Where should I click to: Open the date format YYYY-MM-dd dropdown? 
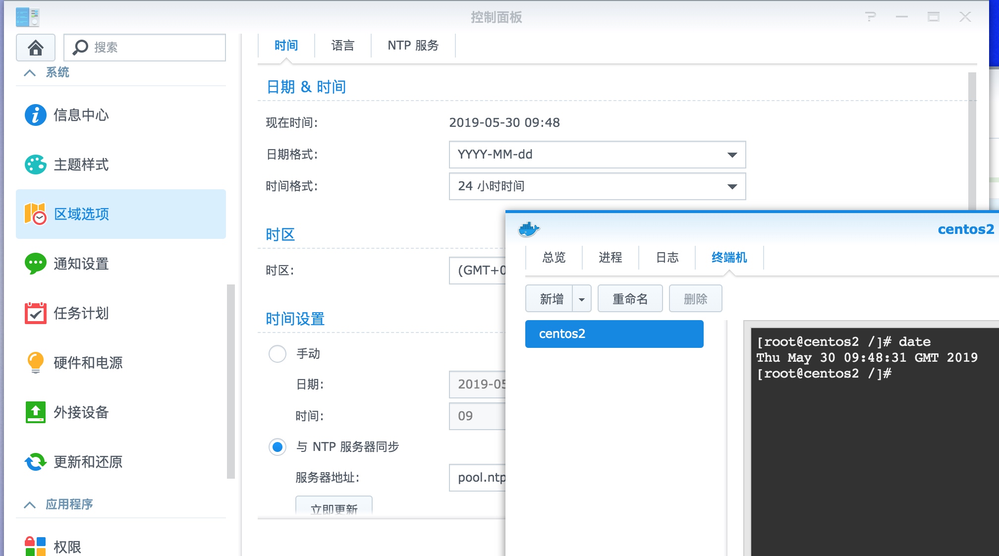pyautogui.click(x=597, y=155)
